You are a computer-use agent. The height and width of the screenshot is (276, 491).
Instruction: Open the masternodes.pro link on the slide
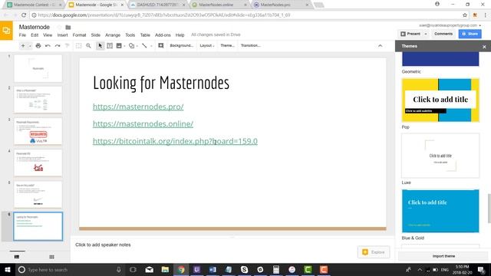pyautogui.click(x=138, y=107)
